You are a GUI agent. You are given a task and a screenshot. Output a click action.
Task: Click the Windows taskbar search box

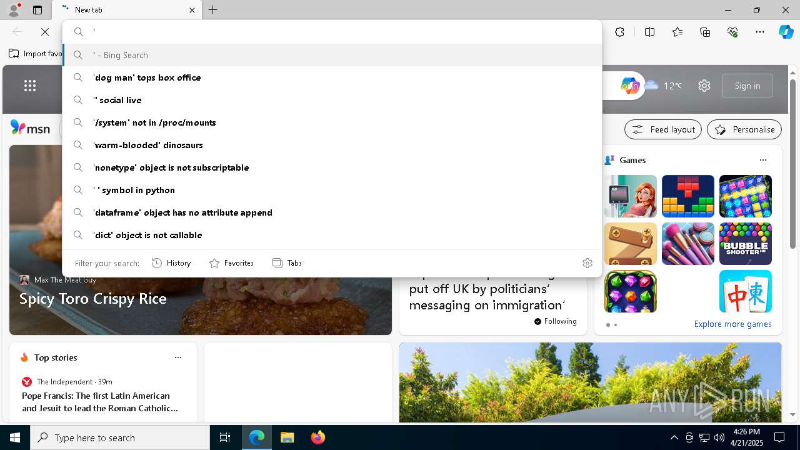tap(120, 437)
